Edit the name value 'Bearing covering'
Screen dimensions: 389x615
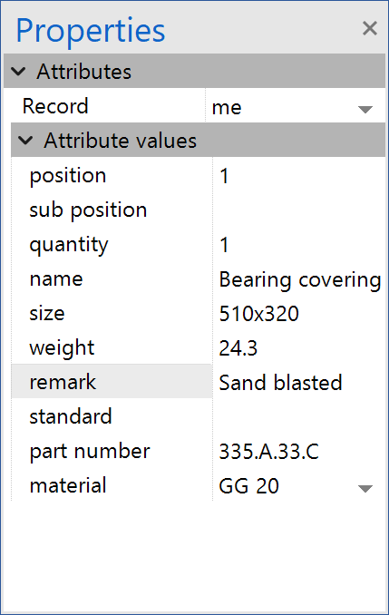299,278
